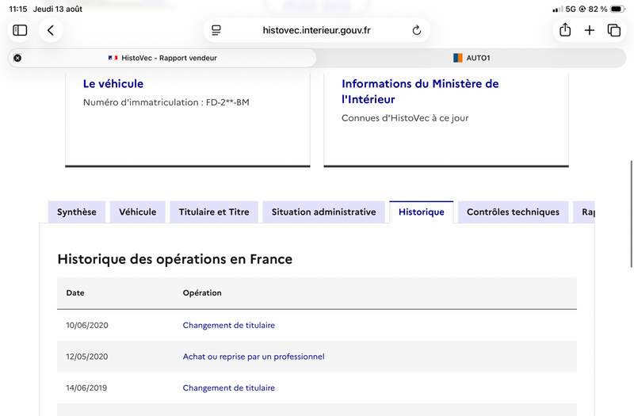
Task: Click the Opération column header
Action: pyautogui.click(x=202, y=292)
